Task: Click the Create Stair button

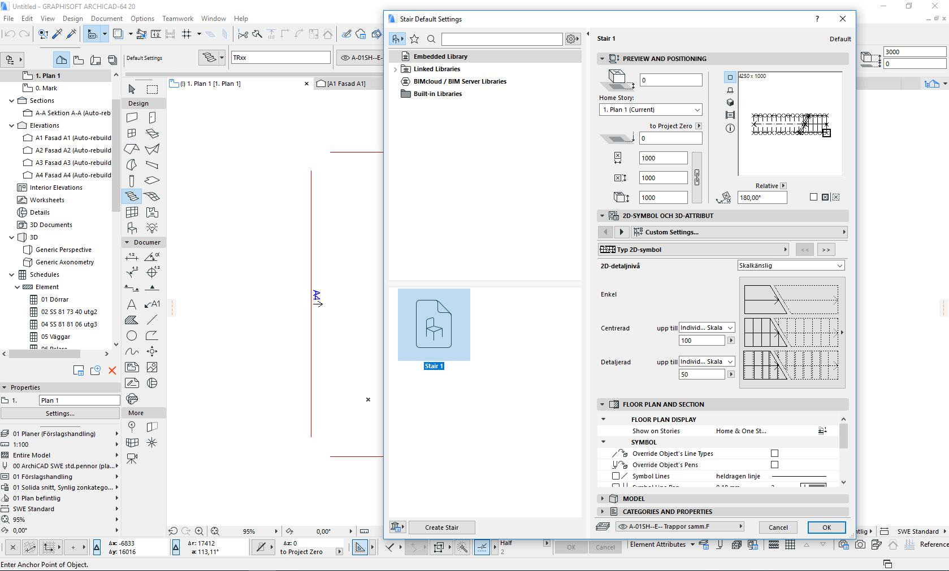Action: pyautogui.click(x=442, y=528)
